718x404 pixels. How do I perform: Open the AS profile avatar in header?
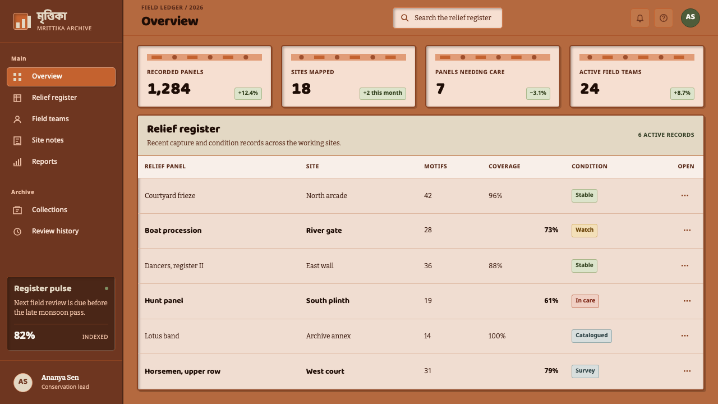click(x=691, y=17)
